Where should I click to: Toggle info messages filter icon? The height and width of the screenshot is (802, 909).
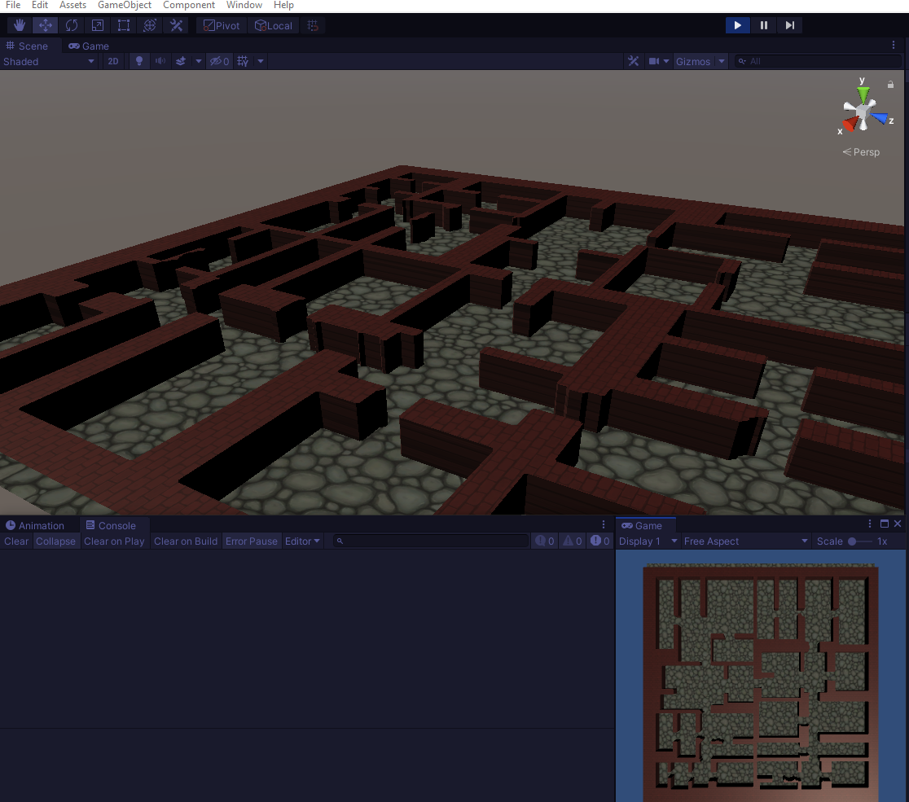tap(544, 541)
